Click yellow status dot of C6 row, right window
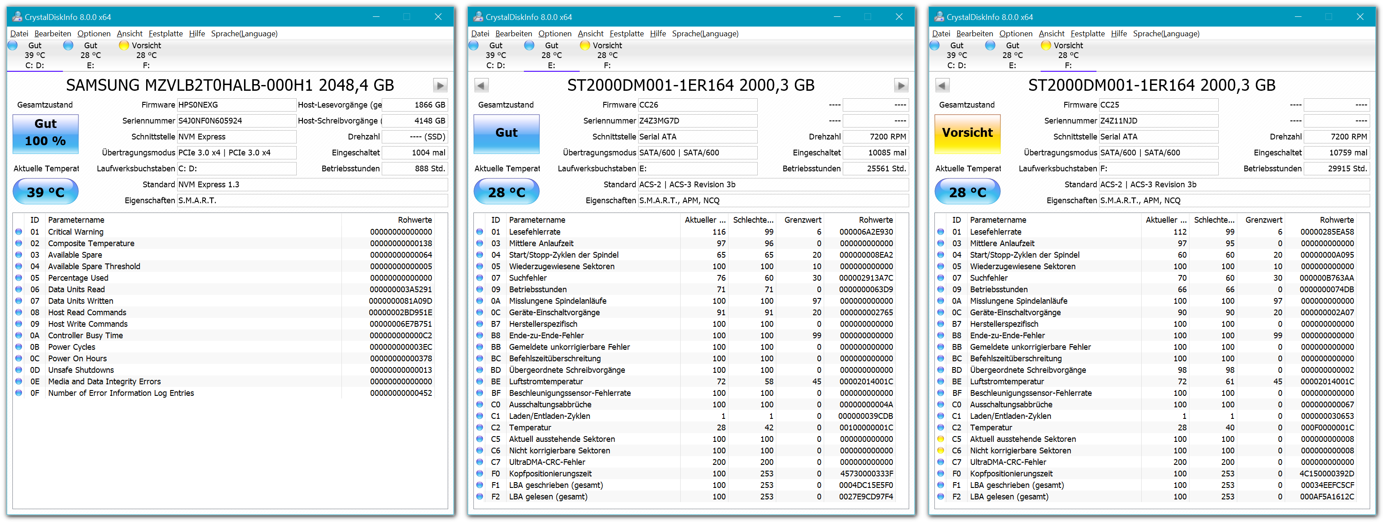1383x522 pixels. [941, 451]
